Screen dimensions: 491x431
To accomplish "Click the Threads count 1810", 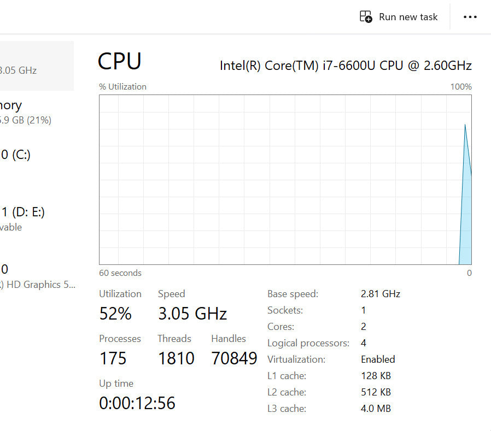I will pos(176,358).
